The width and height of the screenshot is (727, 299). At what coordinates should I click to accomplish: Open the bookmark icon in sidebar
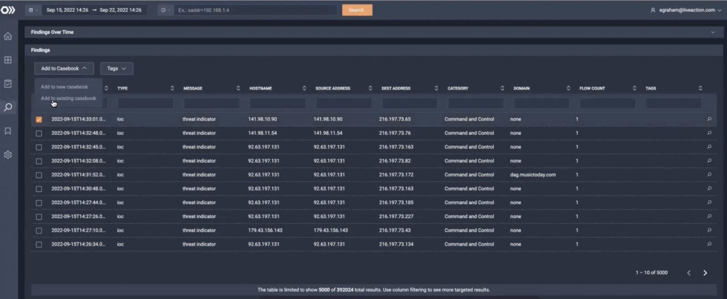pos(8,131)
